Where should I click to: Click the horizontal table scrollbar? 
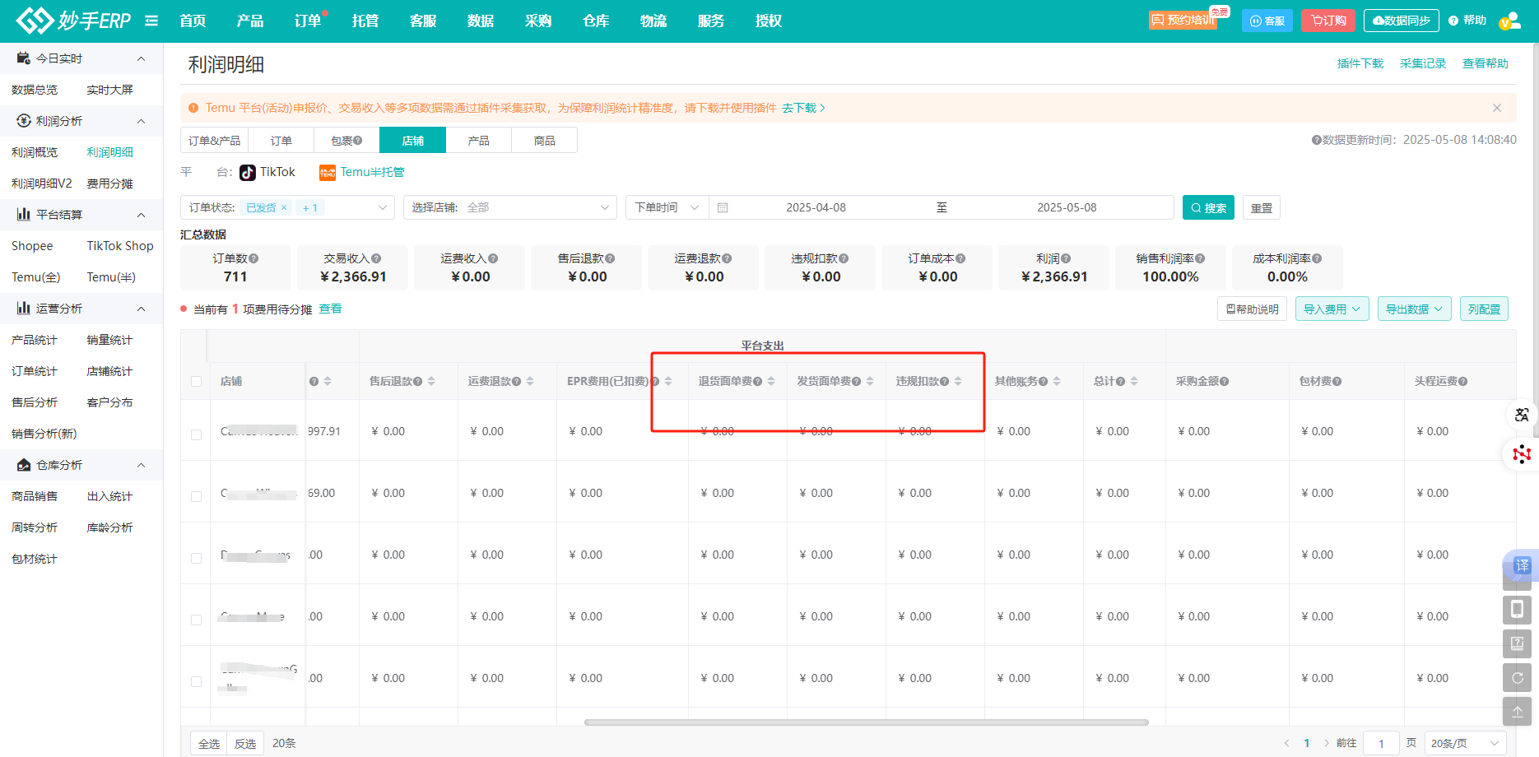pyautogui.click(x=866, y=722)
